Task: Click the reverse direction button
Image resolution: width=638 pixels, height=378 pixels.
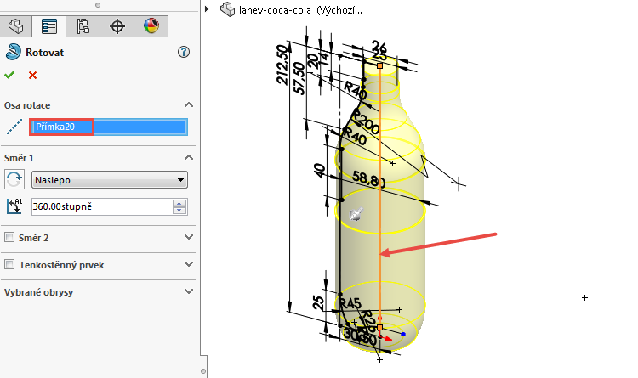Action: (x=14, y=179)
